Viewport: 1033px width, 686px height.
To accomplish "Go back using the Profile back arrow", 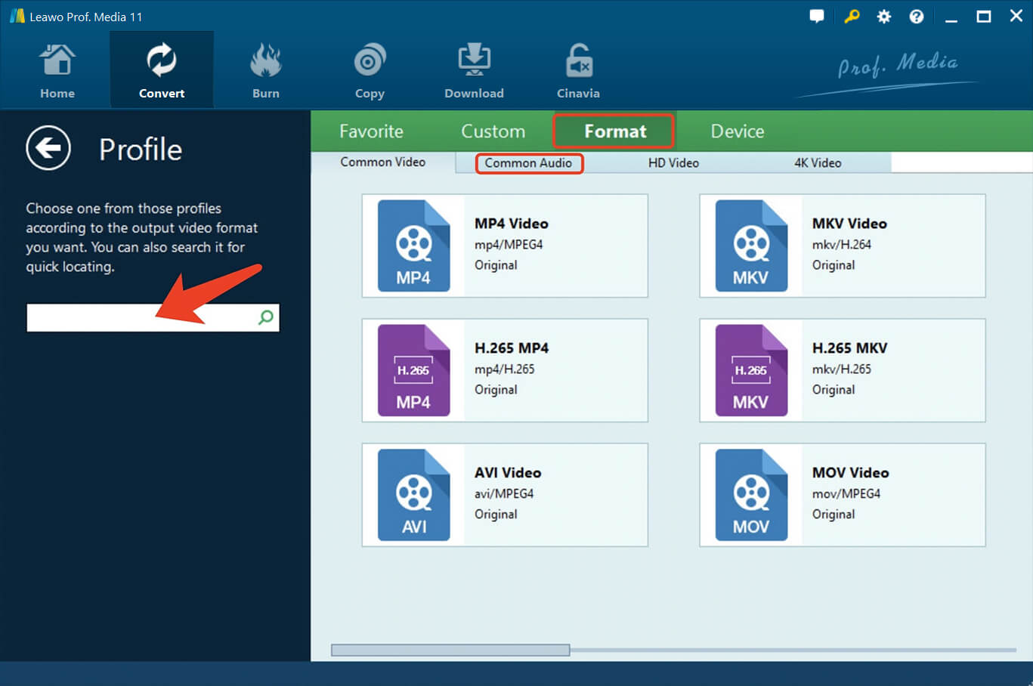I will [x=48, y=148].
